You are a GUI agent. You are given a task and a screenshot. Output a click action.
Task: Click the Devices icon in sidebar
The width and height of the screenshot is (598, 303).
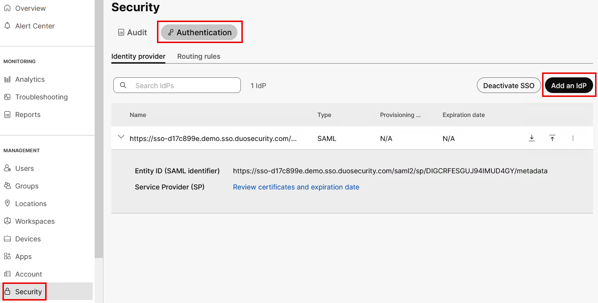(x=7, y=239)
